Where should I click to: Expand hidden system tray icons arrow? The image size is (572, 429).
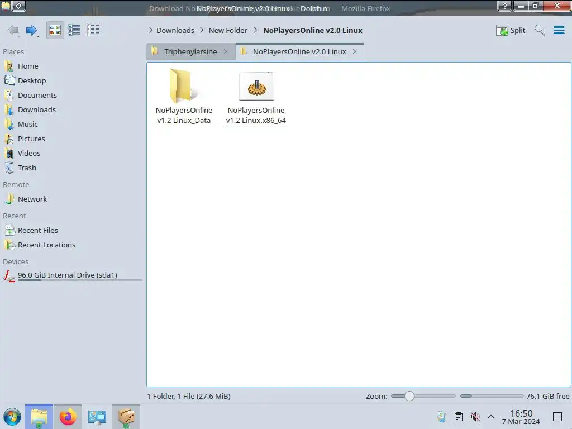tap(491, 417)
